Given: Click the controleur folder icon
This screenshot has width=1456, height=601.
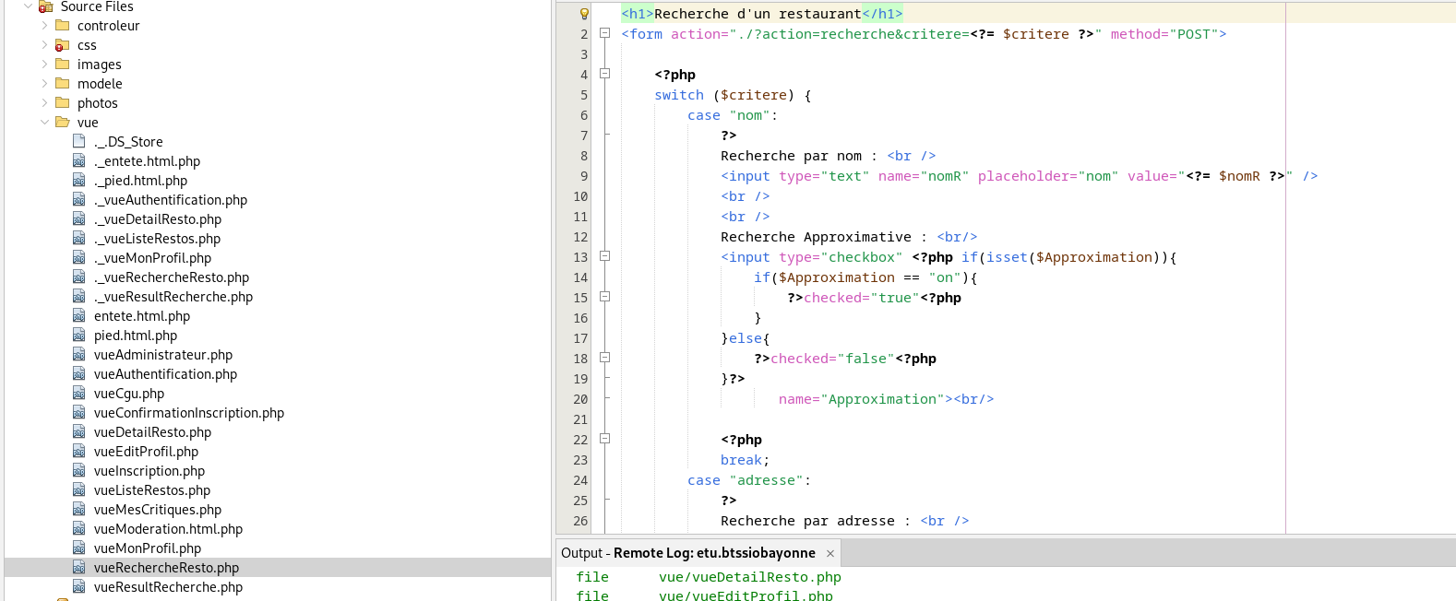Looking at the screenshot, I should click(63, 26).
